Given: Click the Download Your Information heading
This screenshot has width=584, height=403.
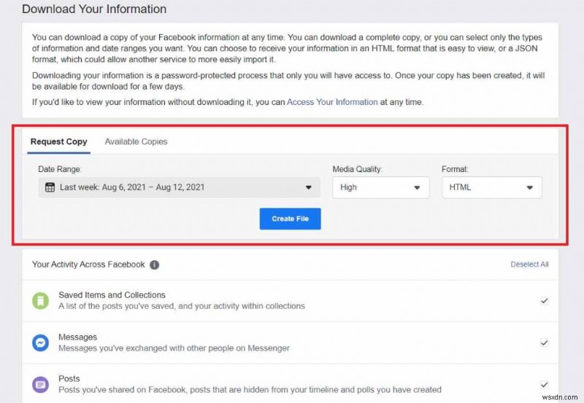Looking at the screenshot, I should click(x=94, y=9).
